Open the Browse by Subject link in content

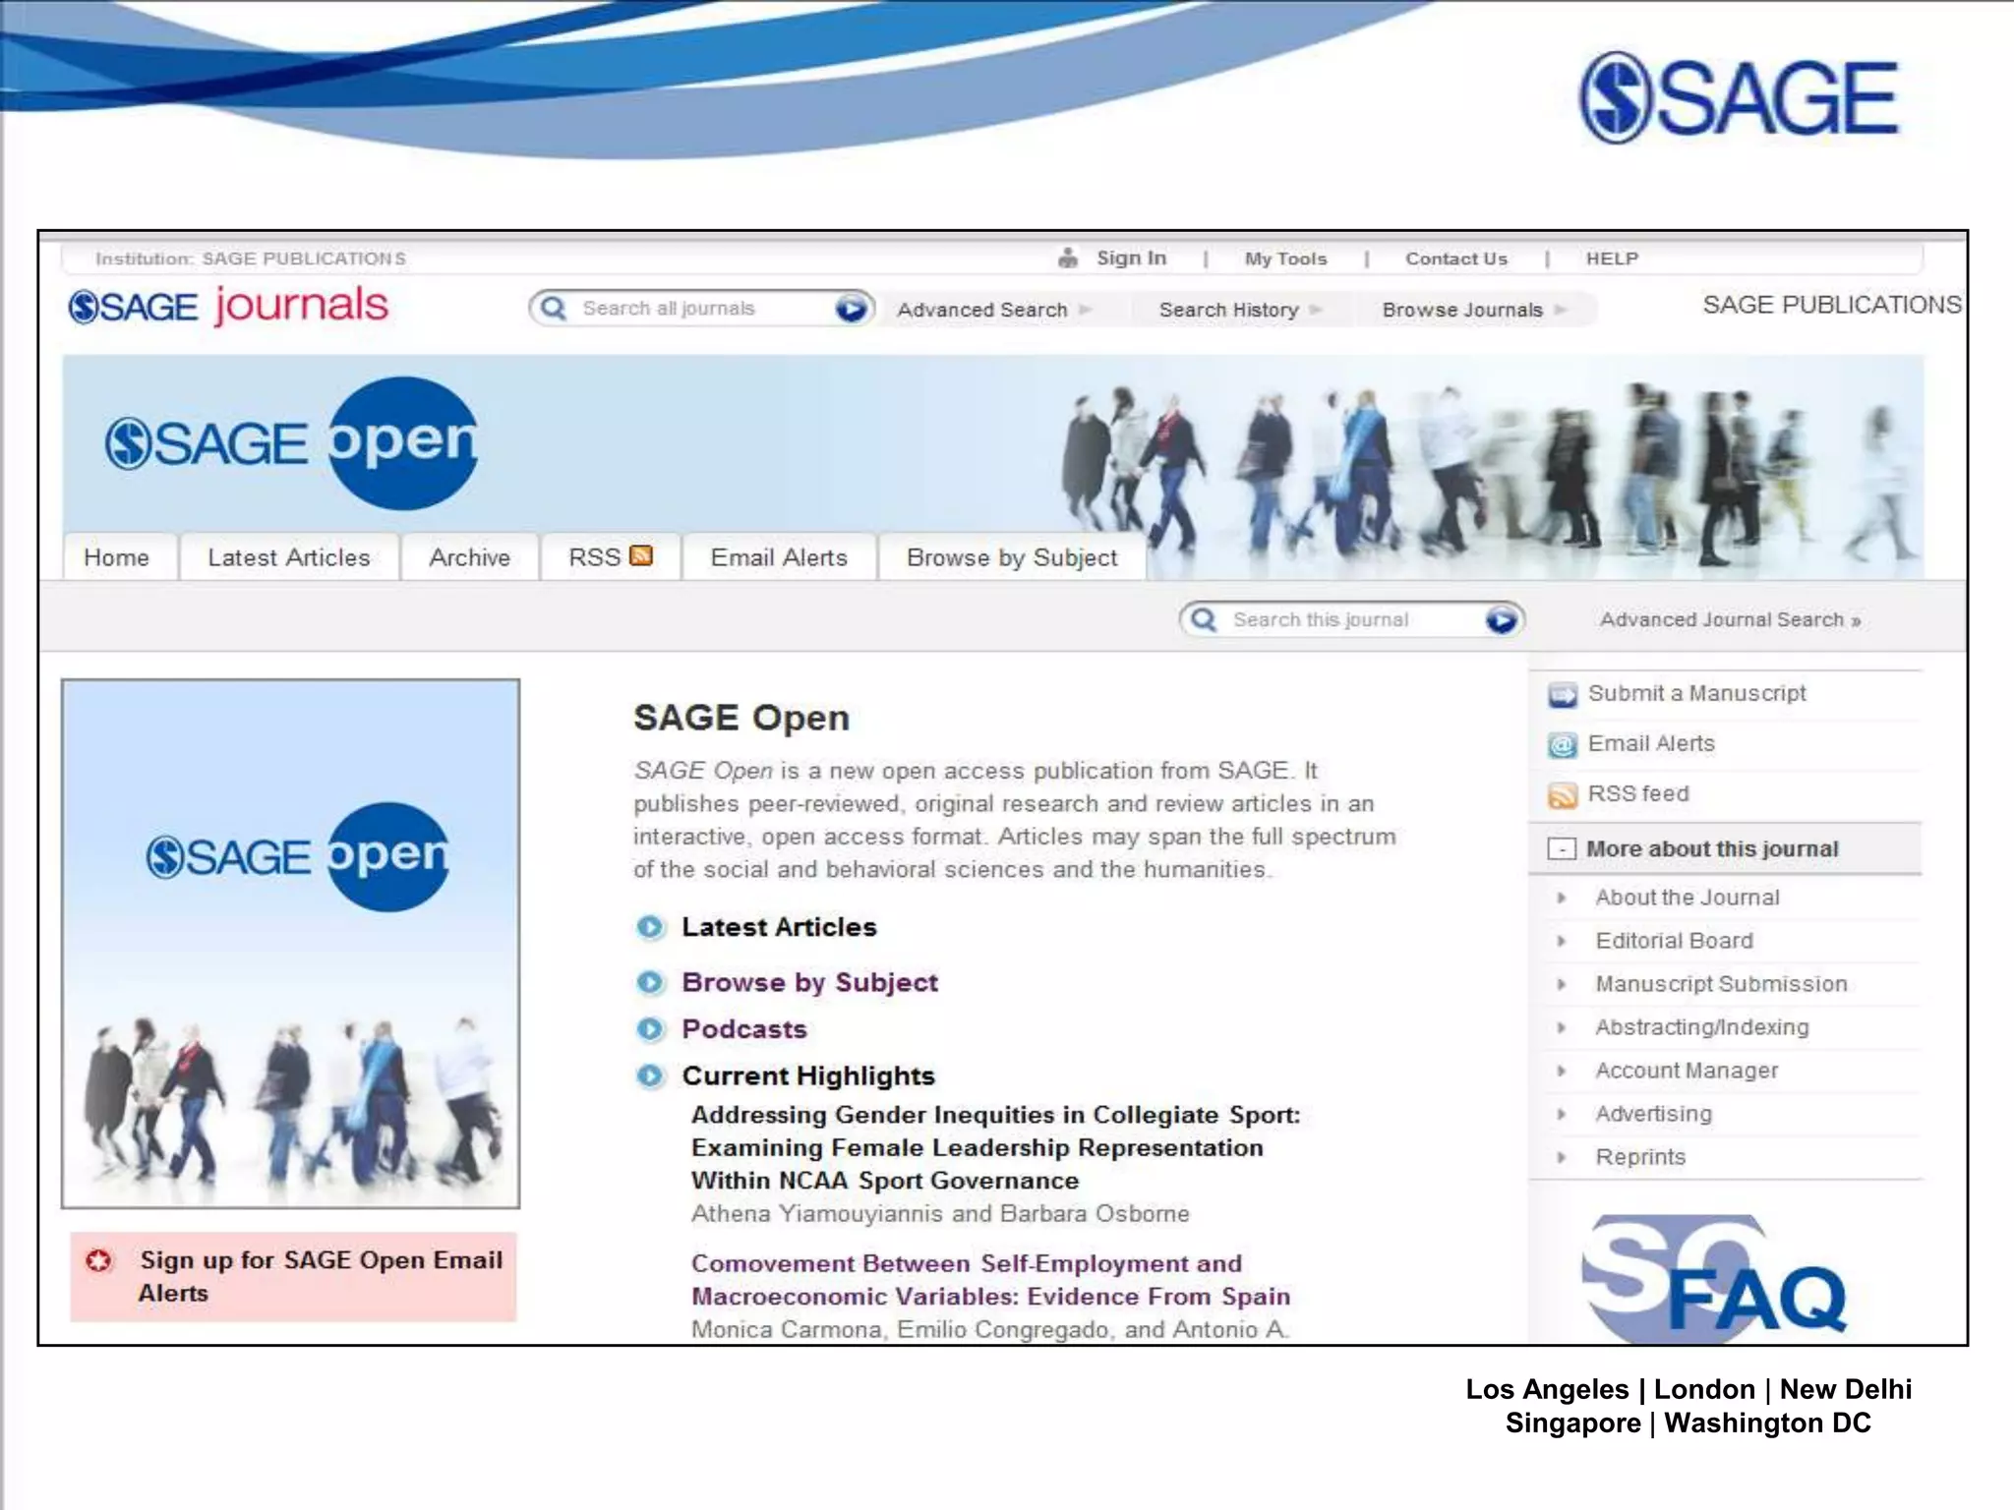pyautogui.click(x=809, y=982)
